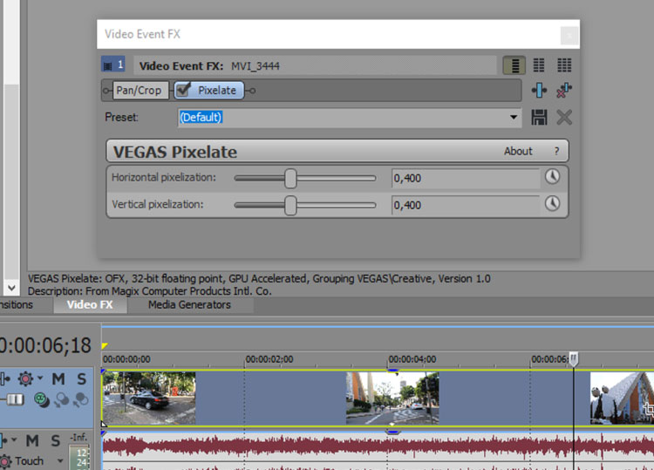
Task: Click the timeline playhead cursor marker
Action: coord(574,358)
